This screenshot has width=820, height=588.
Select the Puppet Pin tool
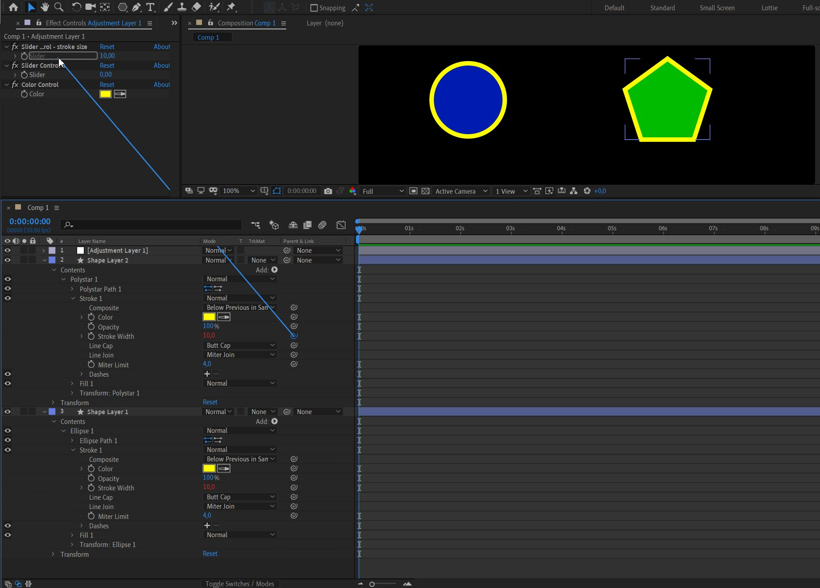(231, 7)
